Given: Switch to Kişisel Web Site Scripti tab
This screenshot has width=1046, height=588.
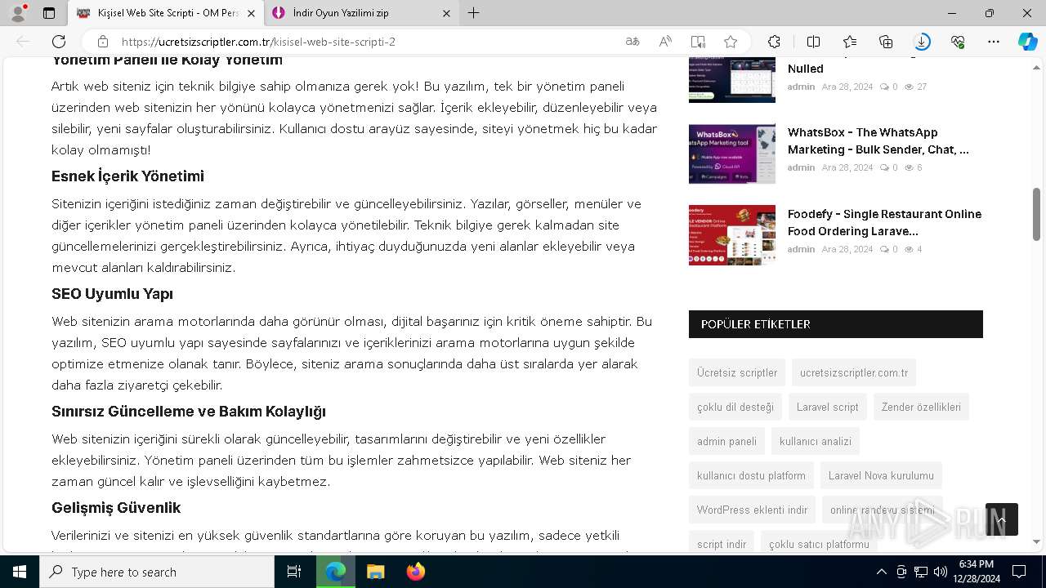Looking at the screenshot, I should (x=166, y=13).
